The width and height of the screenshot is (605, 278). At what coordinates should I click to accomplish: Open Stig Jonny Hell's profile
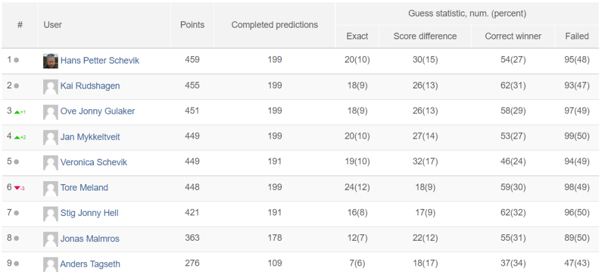coord(90,213)
